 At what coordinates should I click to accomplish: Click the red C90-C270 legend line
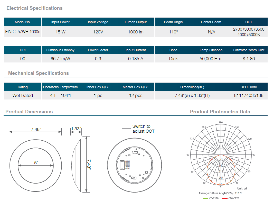[225, 198]
